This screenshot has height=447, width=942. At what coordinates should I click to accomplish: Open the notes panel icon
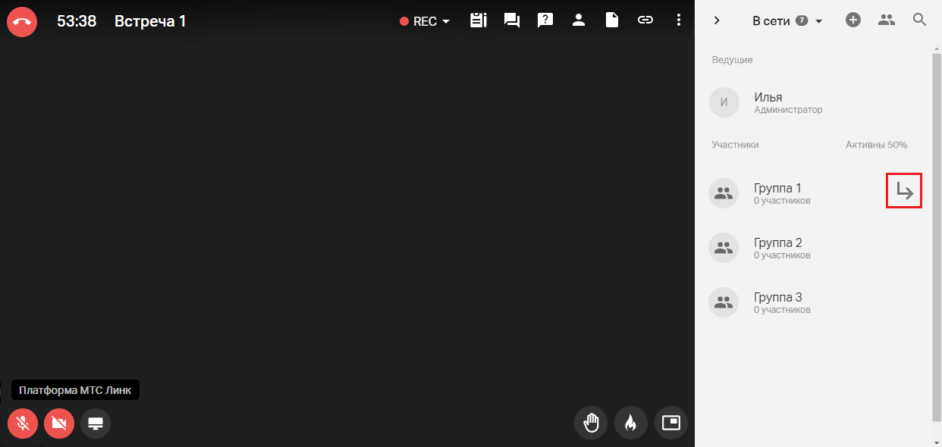(x=478, y=20)
